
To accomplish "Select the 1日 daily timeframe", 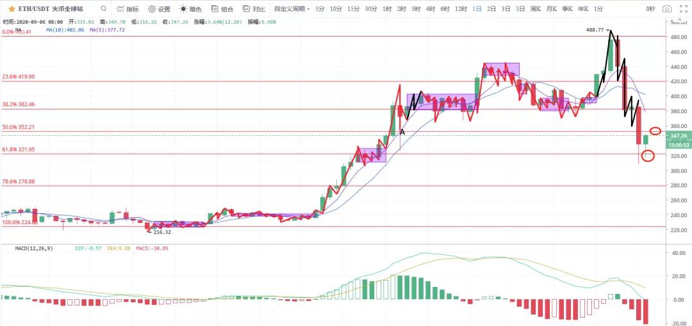I will pos(477,9).
